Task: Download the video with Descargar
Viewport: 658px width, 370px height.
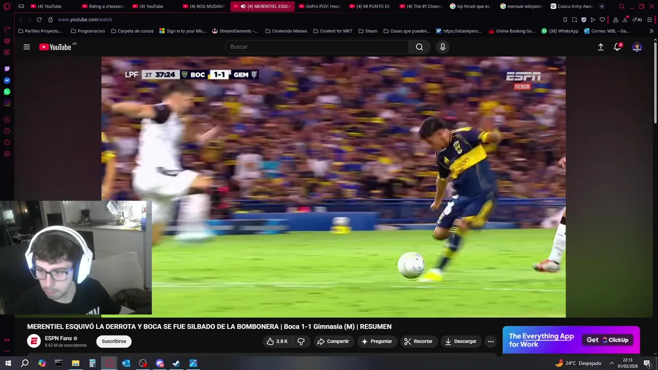Action: pyautogui.click(x=461, y=341)
